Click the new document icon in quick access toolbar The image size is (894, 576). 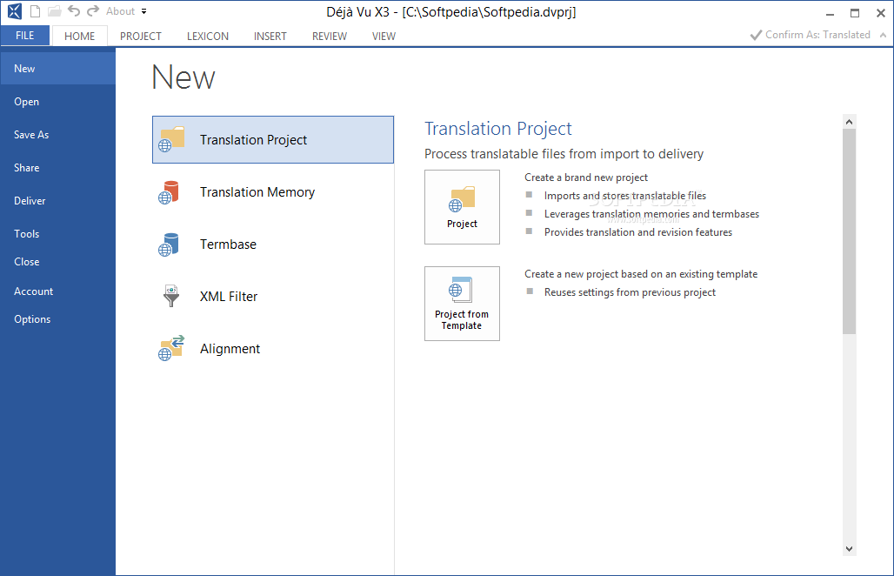click(x=36, y=10)
